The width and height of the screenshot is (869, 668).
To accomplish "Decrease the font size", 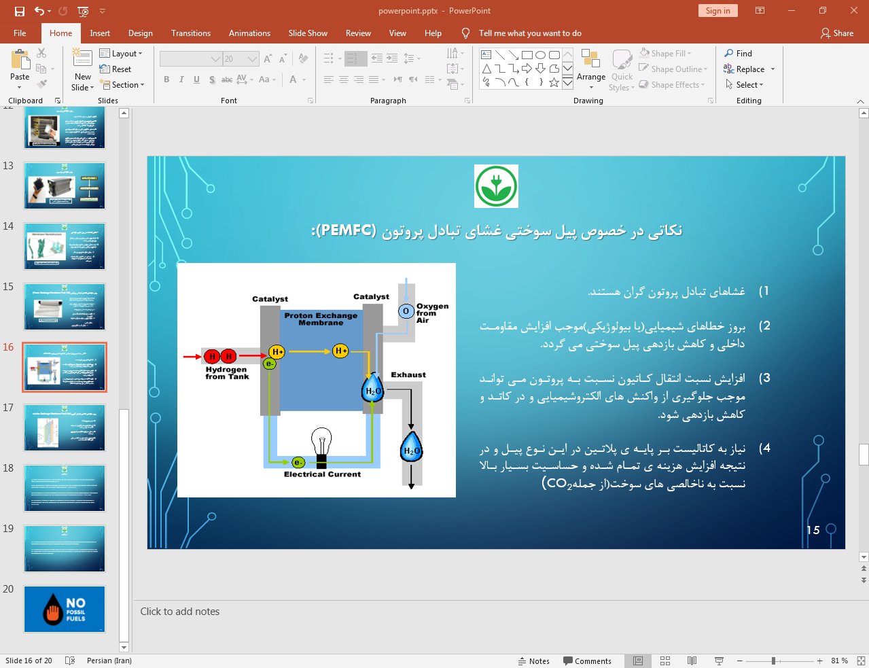I will point(282,59).
